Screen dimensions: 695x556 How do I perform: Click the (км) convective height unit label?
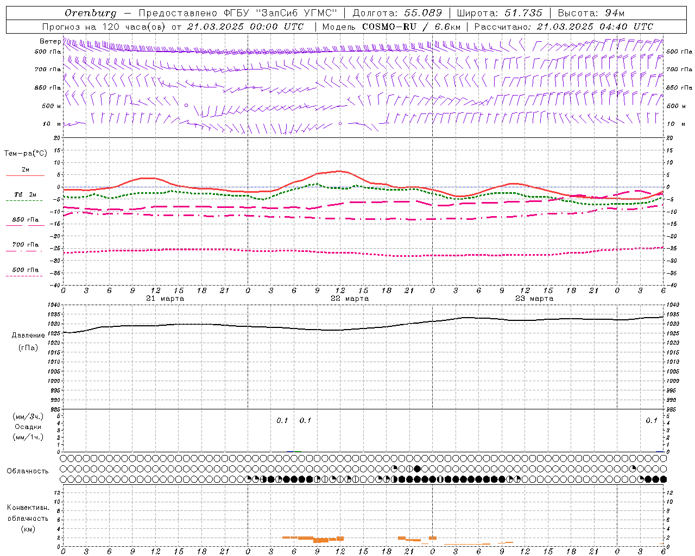tap(28, 529)
